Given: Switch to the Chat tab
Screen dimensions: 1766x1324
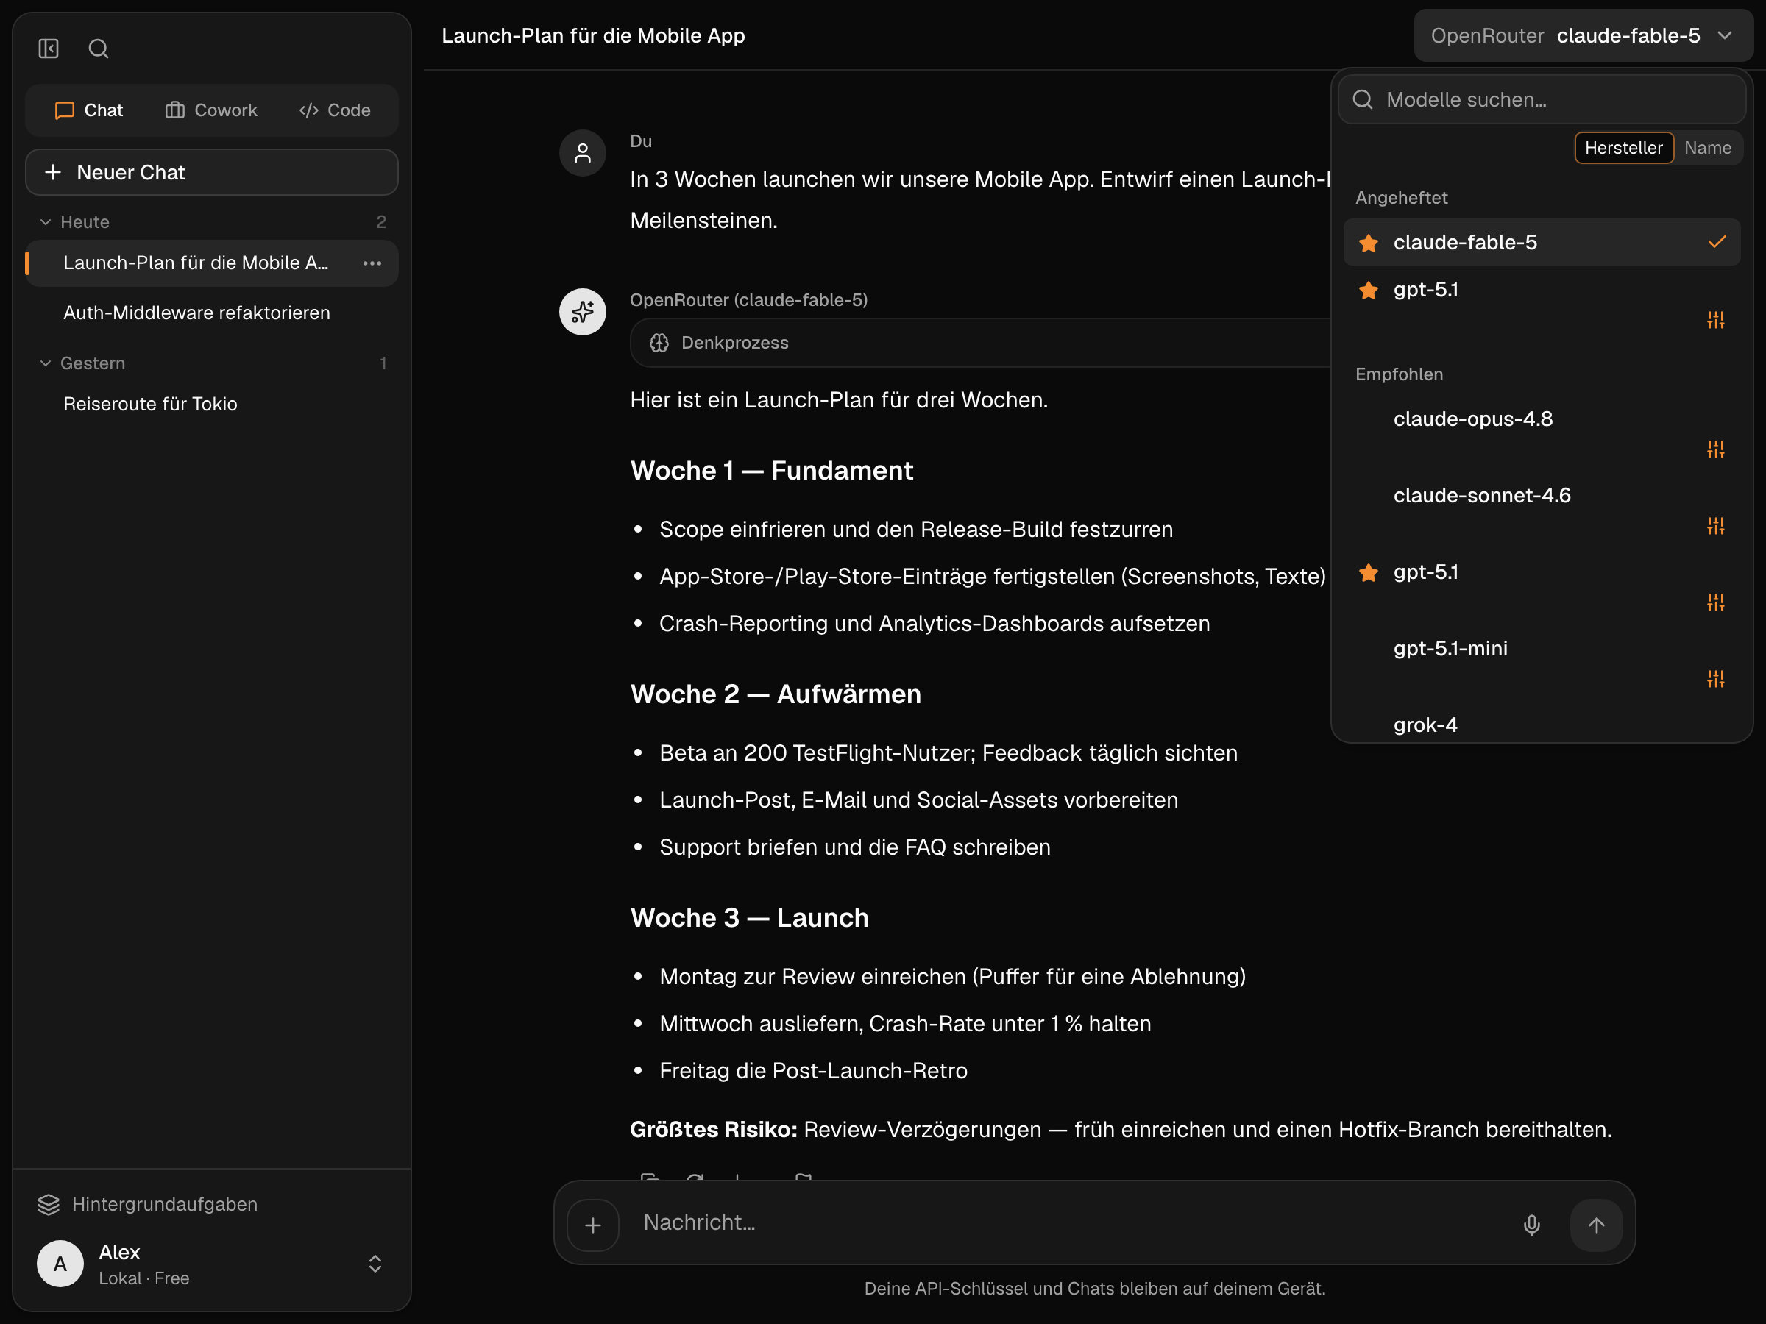Looking at the screenshot, I should [x=88, y=110].
